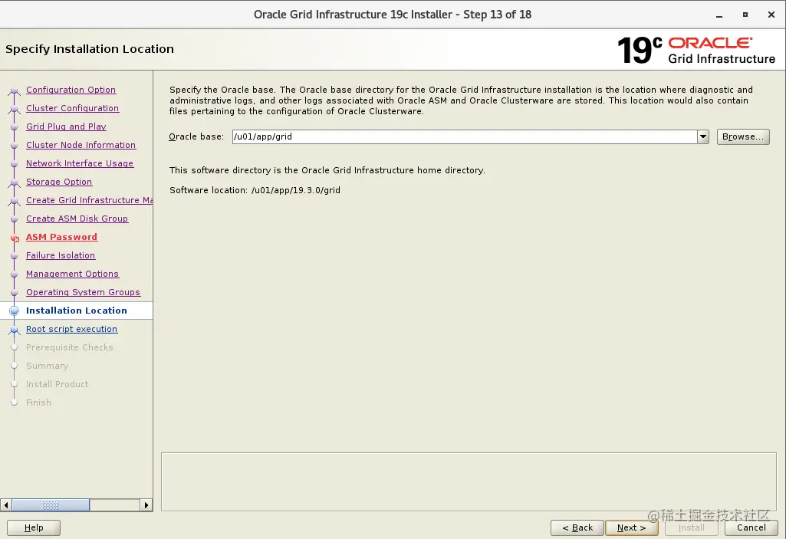Expand the Oracle base dropdown arrow
The image size is (786, 539).
point(702,137)
